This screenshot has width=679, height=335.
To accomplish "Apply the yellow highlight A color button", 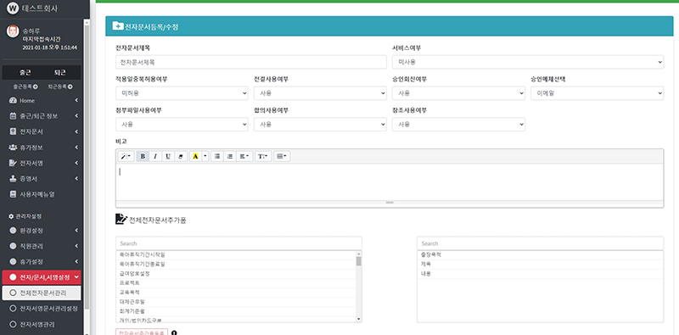I will coord(195,156).
